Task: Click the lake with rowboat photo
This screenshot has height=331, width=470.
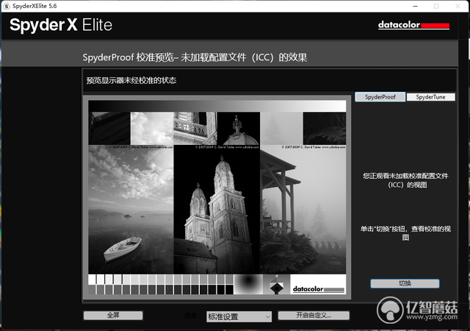Action: pyautogui.click(x=131, y=210)
